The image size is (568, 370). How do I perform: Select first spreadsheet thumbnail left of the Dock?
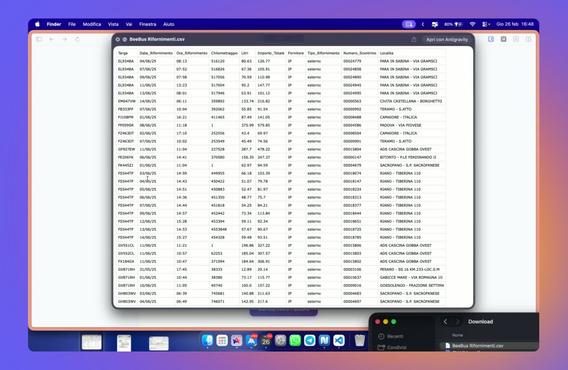pos(92,342)
